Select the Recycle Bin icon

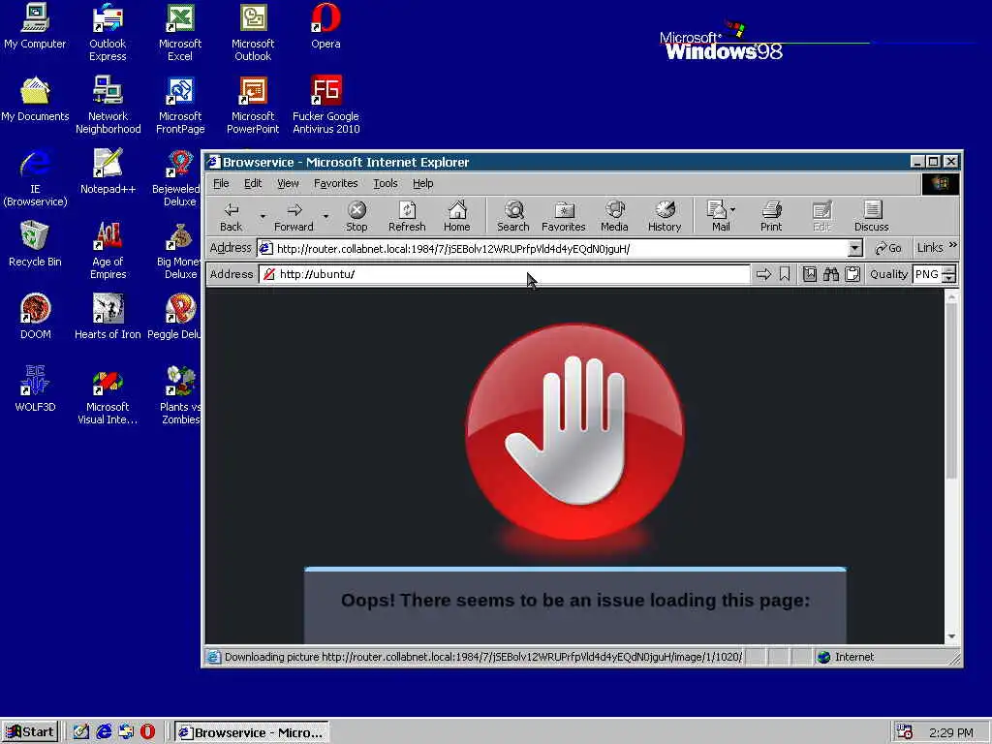coord(36,243)
